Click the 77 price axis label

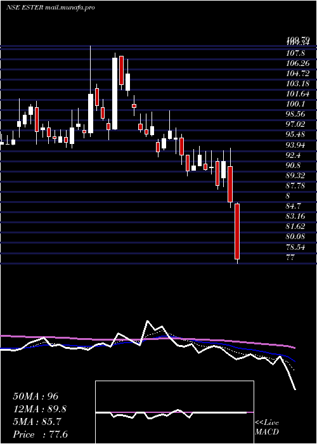pos(290,258)
